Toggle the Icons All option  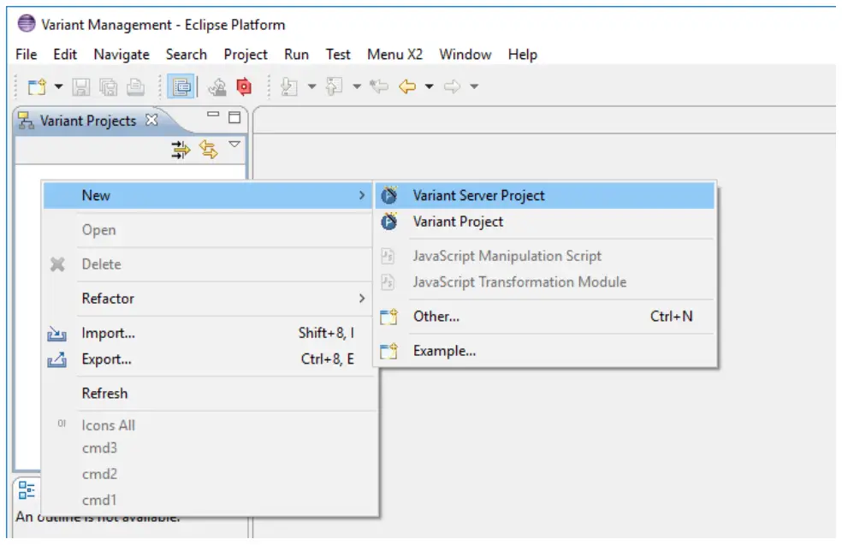tap(108, 425)
